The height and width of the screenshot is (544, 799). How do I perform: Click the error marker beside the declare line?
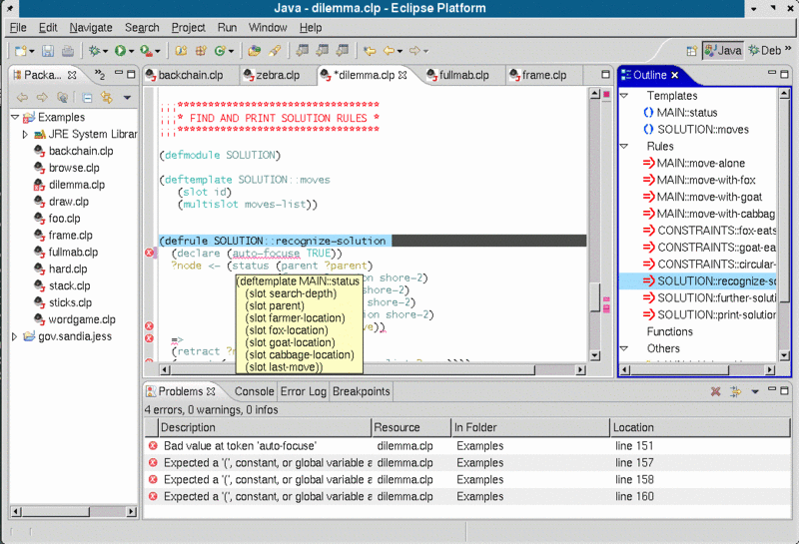pos(149,253)
